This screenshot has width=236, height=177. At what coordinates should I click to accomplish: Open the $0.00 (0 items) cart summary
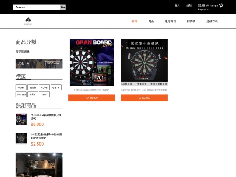tap(208, 6)
